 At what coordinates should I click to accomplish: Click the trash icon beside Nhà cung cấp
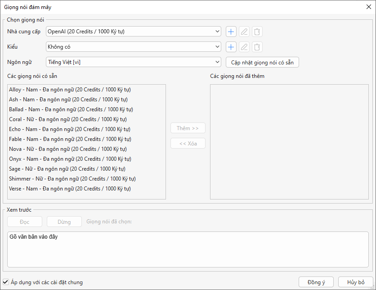257,32
